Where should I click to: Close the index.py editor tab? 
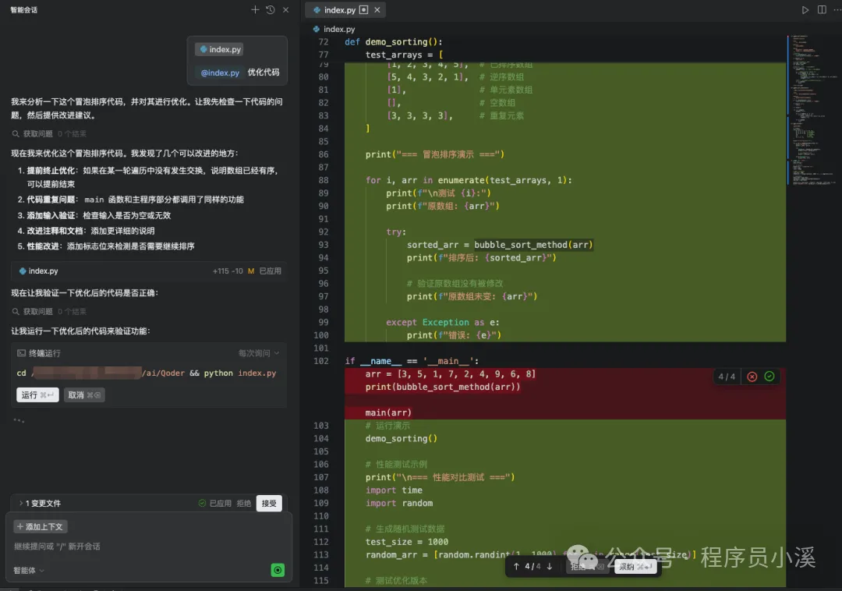click(x=377, y=9)
